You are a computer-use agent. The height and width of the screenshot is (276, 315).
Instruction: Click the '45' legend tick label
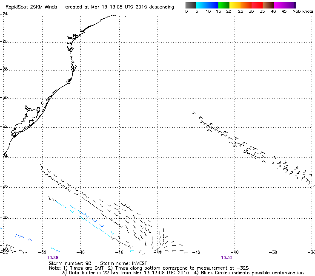(x=284, y=11)
